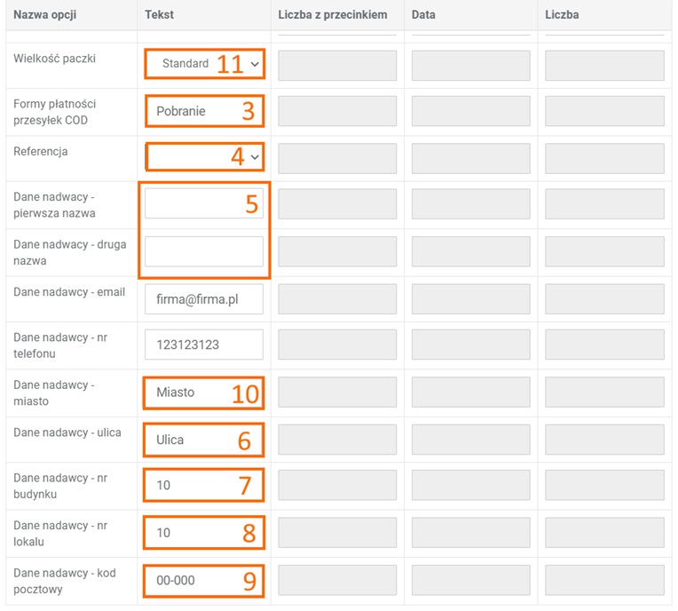This screenshot has width=678, height=611.
Task: Open the Wielkość paczki Standard dropdown
Action: 204,64
